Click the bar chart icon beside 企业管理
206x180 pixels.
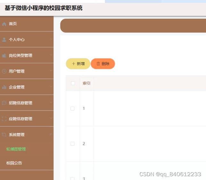[x=4, y=87]
